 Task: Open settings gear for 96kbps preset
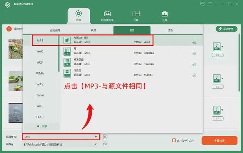coord(194,75)
